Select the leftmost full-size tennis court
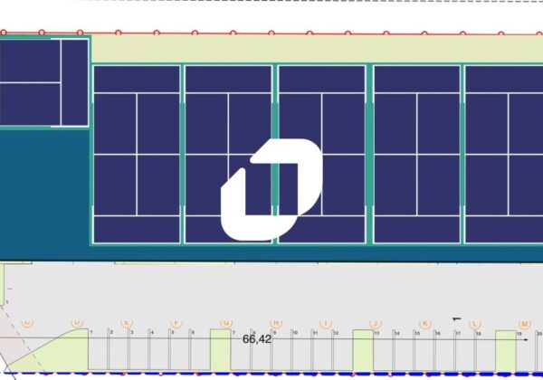 pyautogui.click(x=136, y=154)
